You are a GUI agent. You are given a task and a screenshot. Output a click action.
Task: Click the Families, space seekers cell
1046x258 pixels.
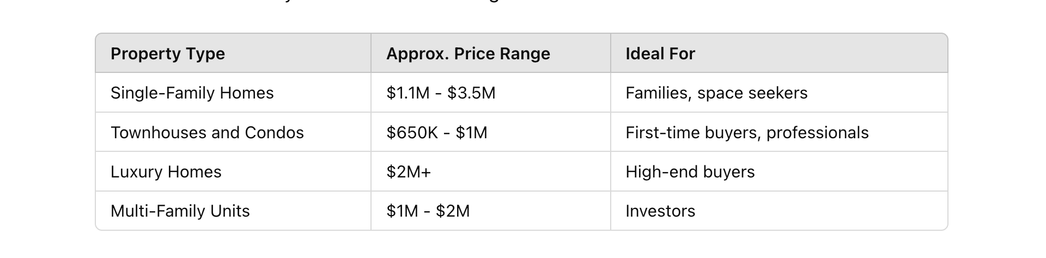pos(779,93)
